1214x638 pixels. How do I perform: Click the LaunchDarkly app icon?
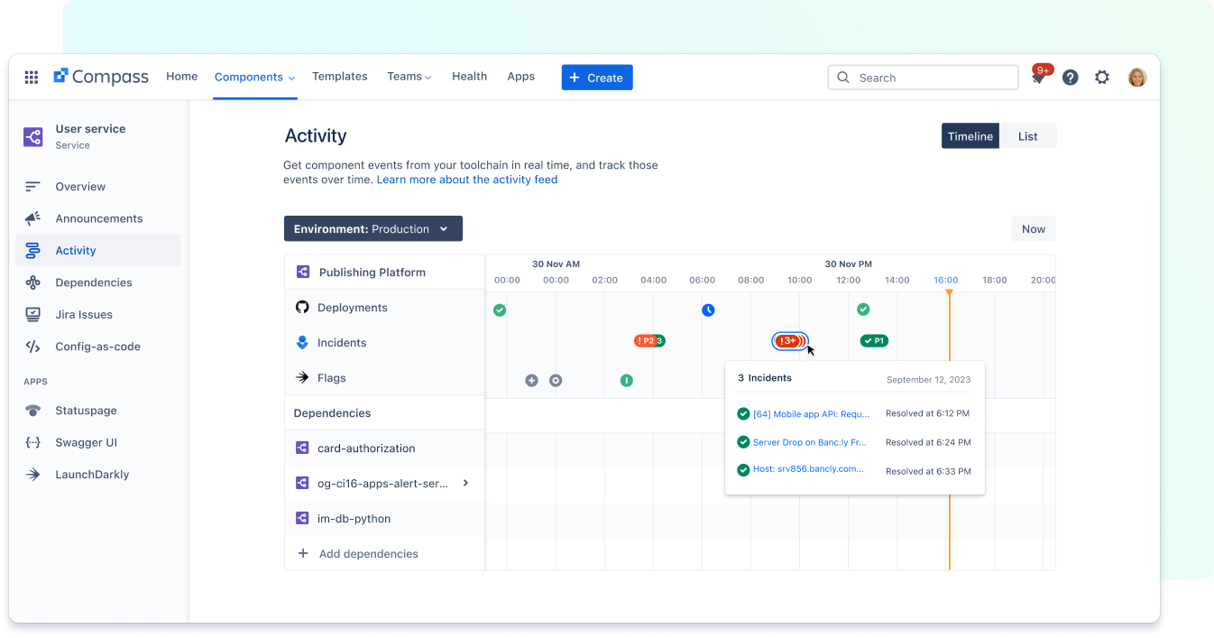[34, 474]
